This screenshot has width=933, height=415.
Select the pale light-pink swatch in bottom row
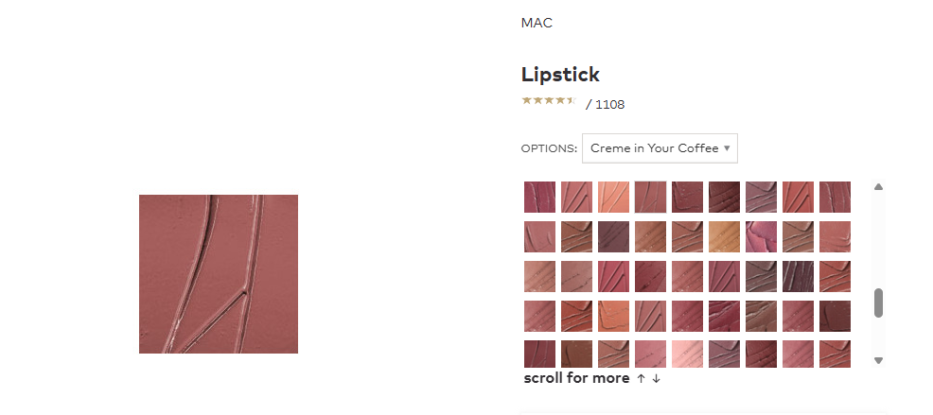(687, 354)
